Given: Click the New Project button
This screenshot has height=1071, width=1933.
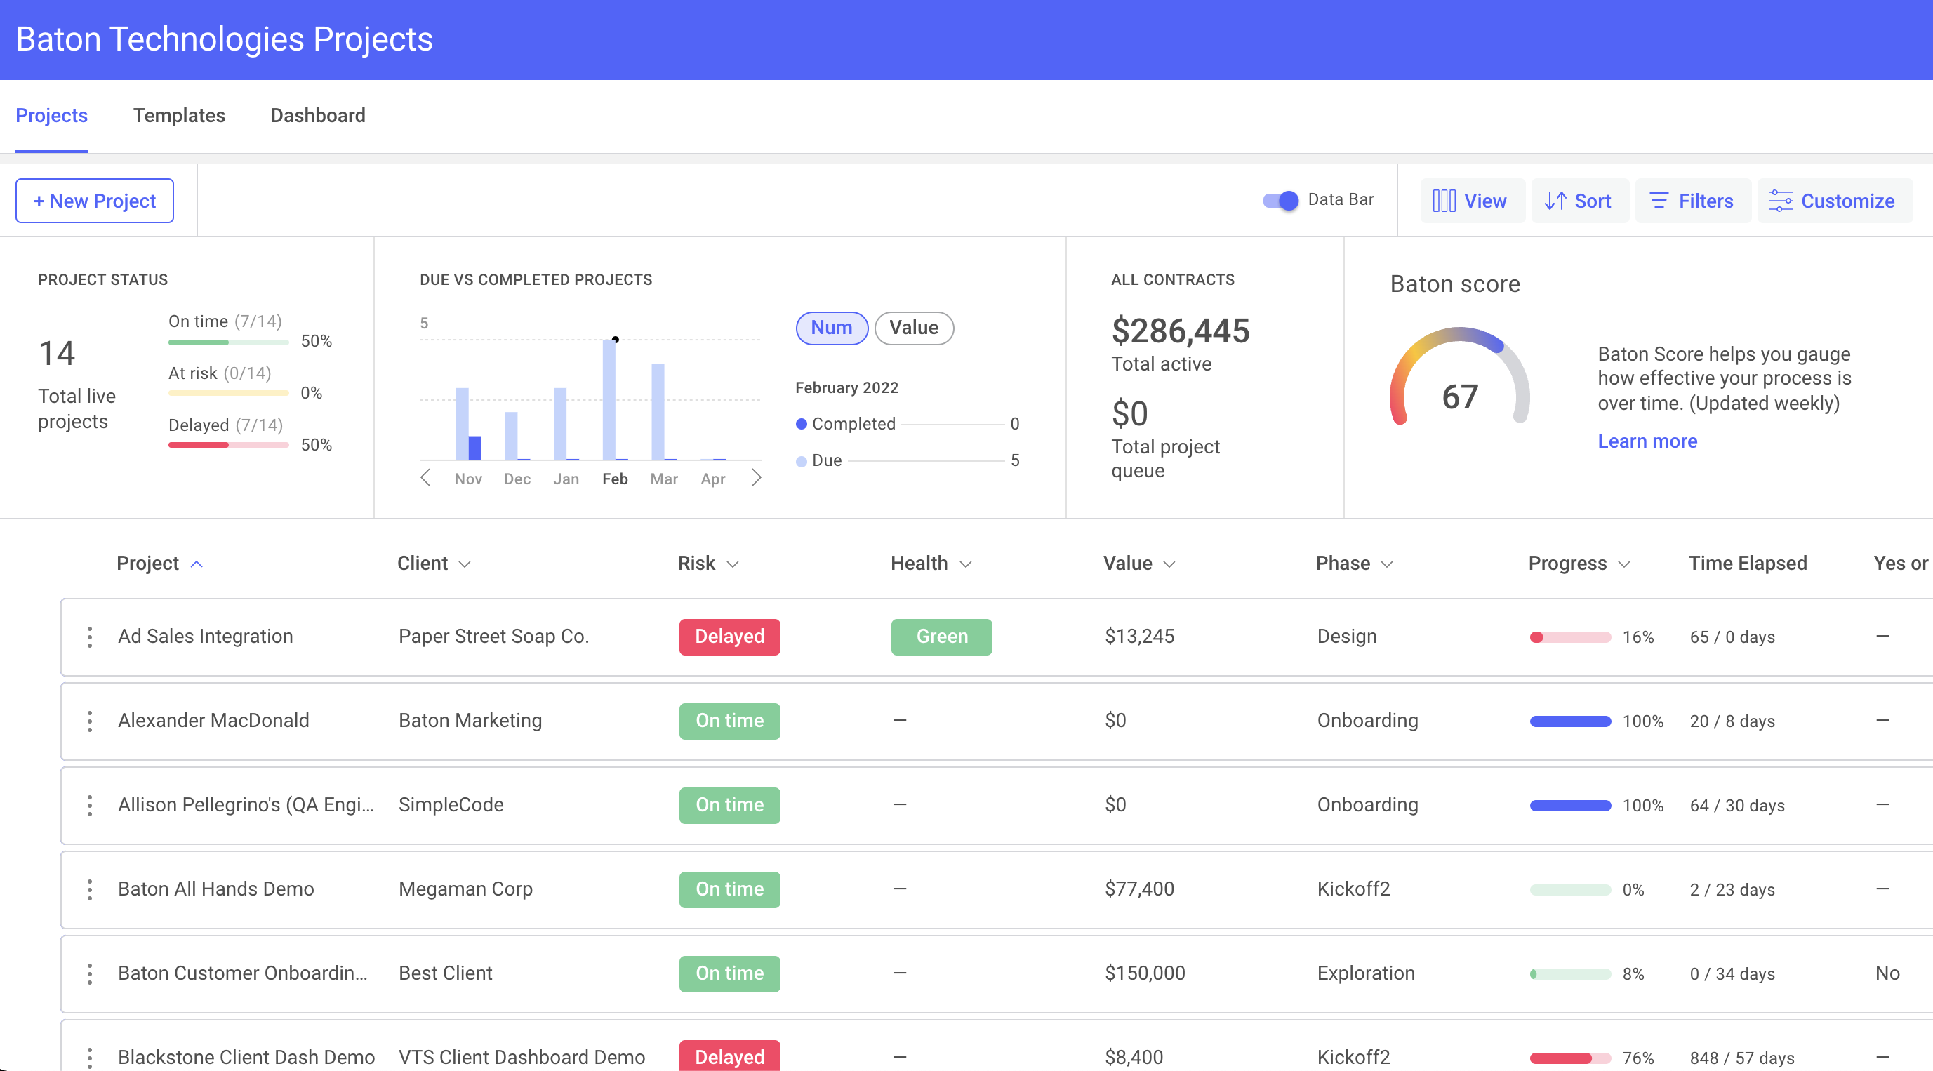Looking at the screenshot, I should click(x=95, y=201).
